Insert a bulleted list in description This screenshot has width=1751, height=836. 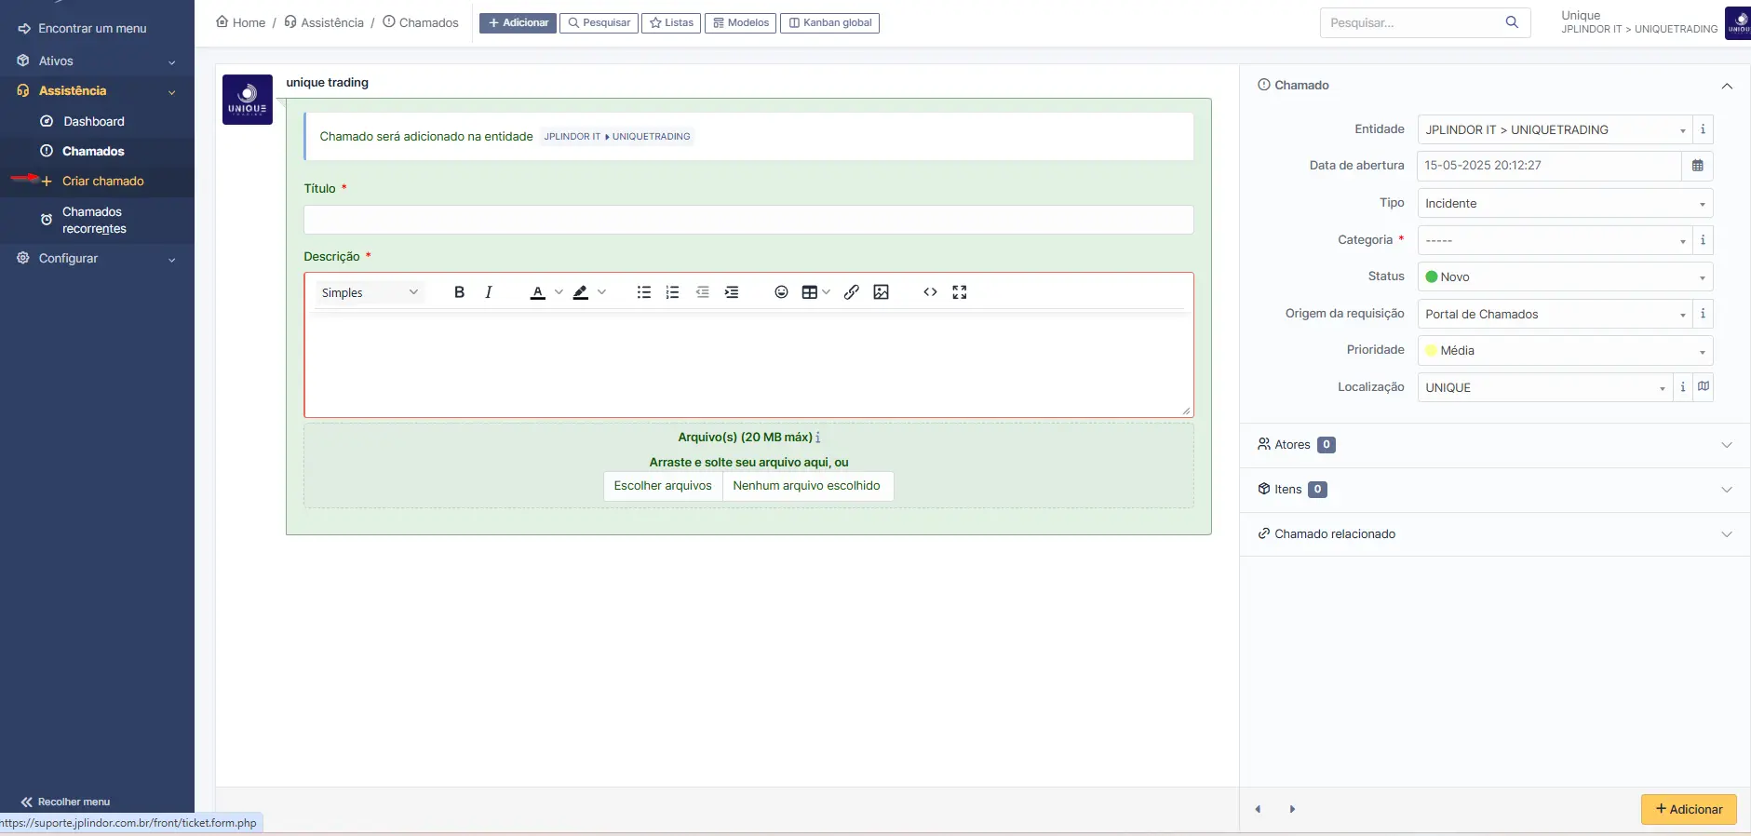tap(643, 292)
